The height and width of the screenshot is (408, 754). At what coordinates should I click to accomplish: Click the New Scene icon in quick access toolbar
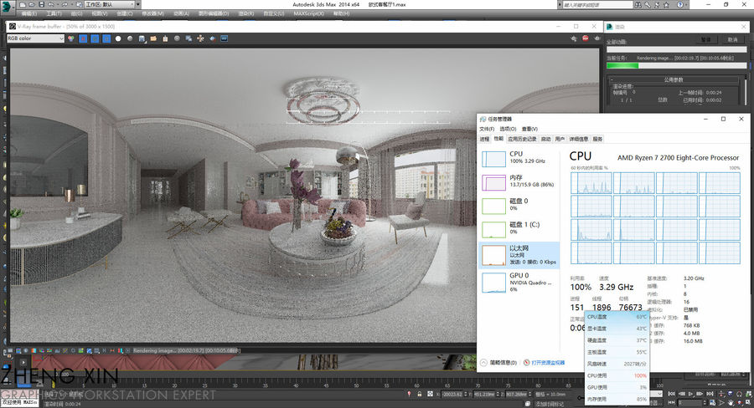(22, 4)
